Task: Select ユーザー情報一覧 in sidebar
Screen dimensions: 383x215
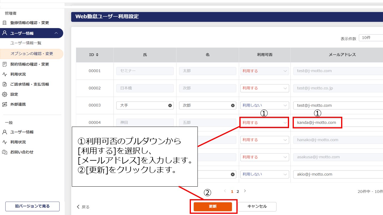Action: point(26,43)
